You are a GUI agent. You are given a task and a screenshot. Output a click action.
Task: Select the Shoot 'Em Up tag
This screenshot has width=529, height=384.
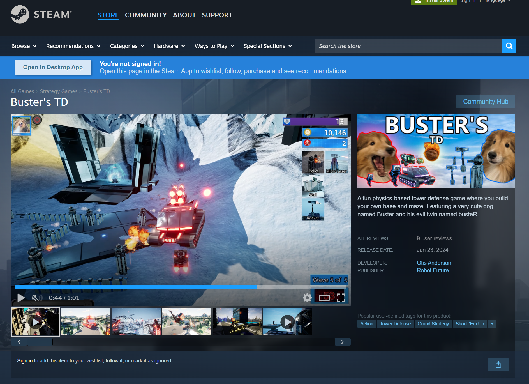point(470,324)
